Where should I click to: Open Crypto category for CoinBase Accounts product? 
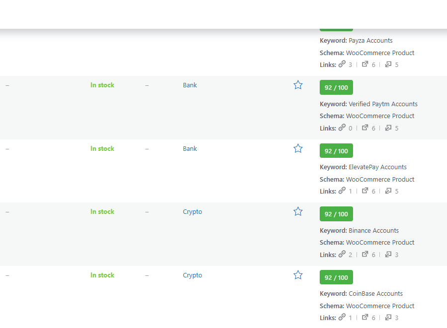point(192,275)
